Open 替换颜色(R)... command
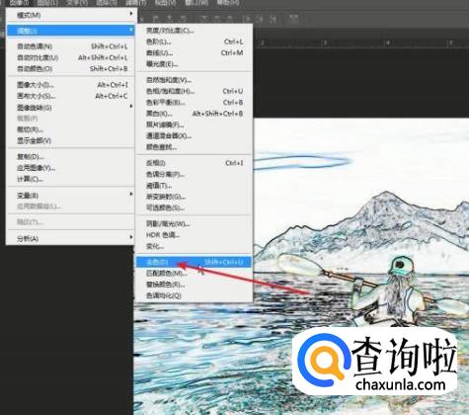Image resolution: width=469 pixels, height=415 pixels. point(195,285)
